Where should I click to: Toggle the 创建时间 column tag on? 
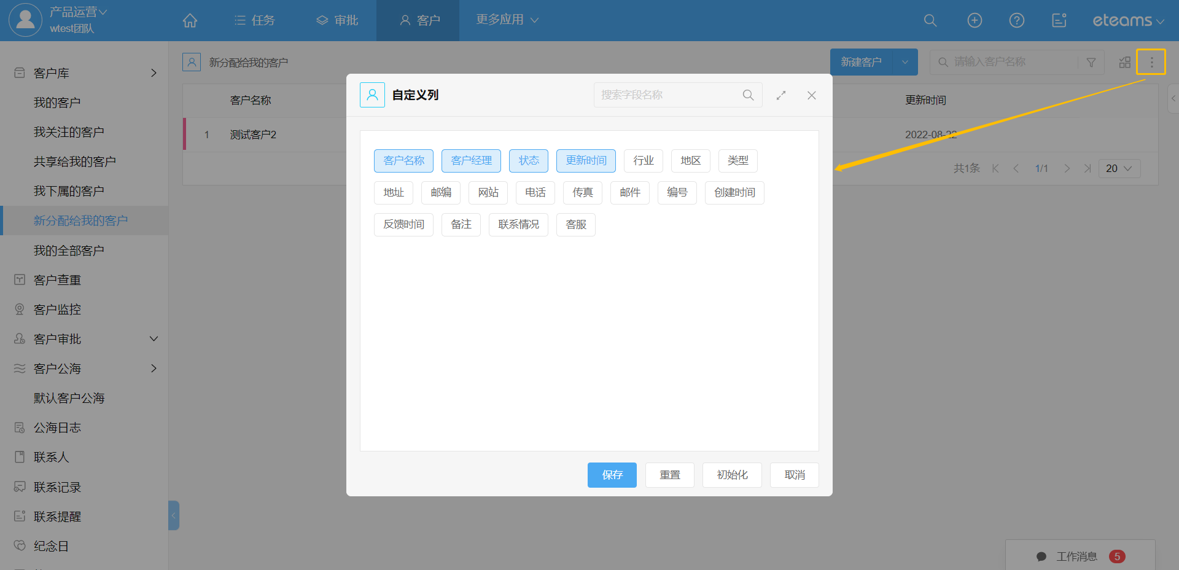(734, 193)
